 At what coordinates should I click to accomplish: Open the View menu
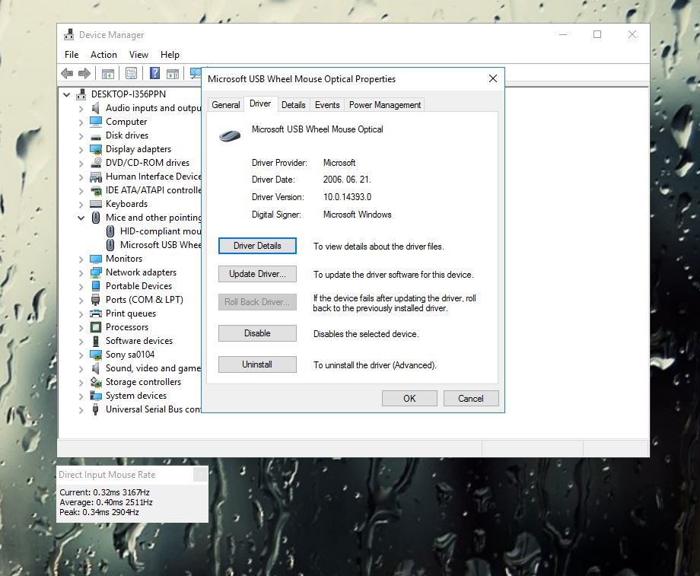click(x=138, y=55)
